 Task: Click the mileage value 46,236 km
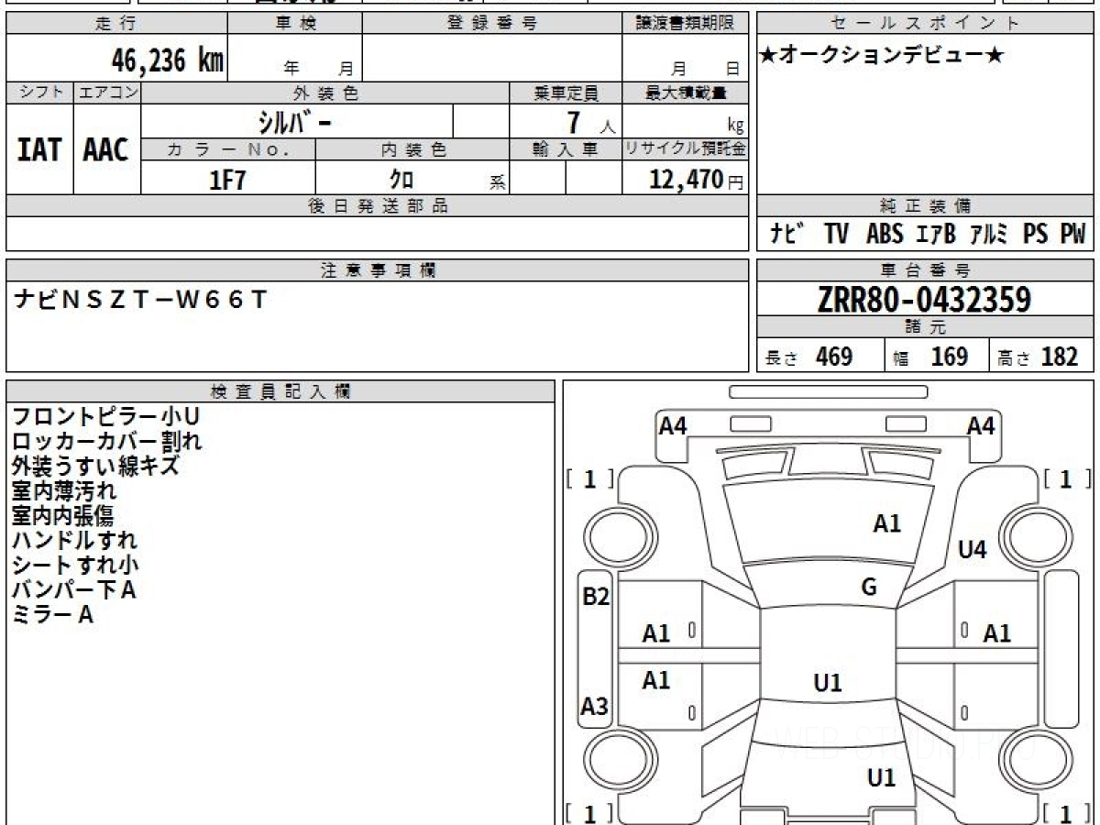168,60
